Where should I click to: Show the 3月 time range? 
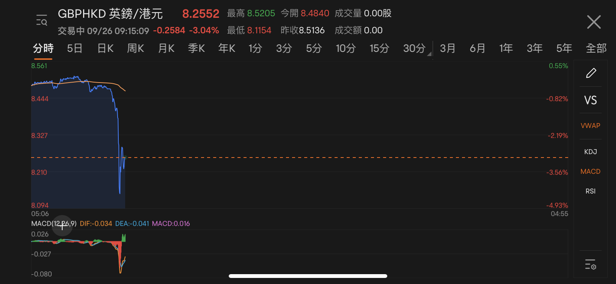click(448, 48)
